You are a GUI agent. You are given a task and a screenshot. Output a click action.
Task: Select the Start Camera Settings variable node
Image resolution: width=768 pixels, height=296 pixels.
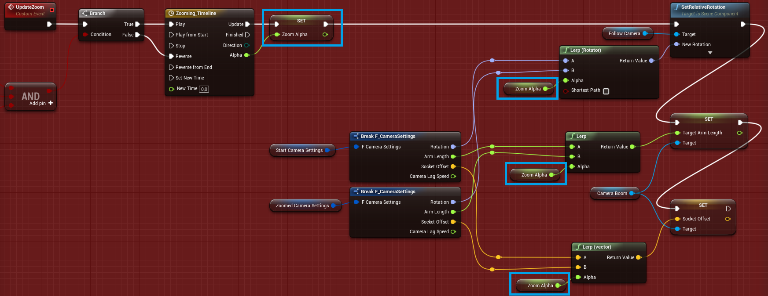[x=299, y=150]
